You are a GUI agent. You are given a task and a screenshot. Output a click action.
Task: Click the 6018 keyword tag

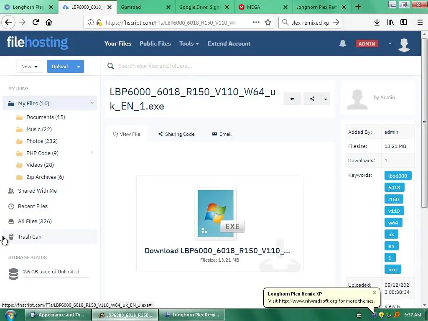394,188
